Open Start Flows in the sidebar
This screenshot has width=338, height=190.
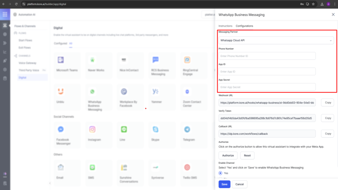(x=25, y=40)
